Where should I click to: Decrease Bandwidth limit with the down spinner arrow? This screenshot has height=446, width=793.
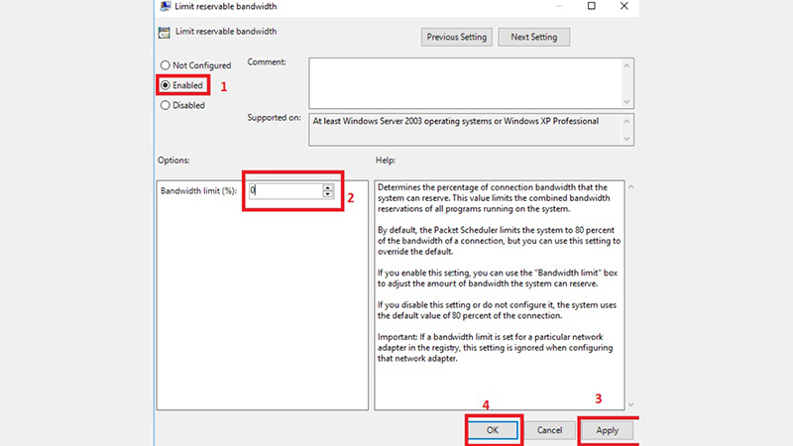point(327,194)
